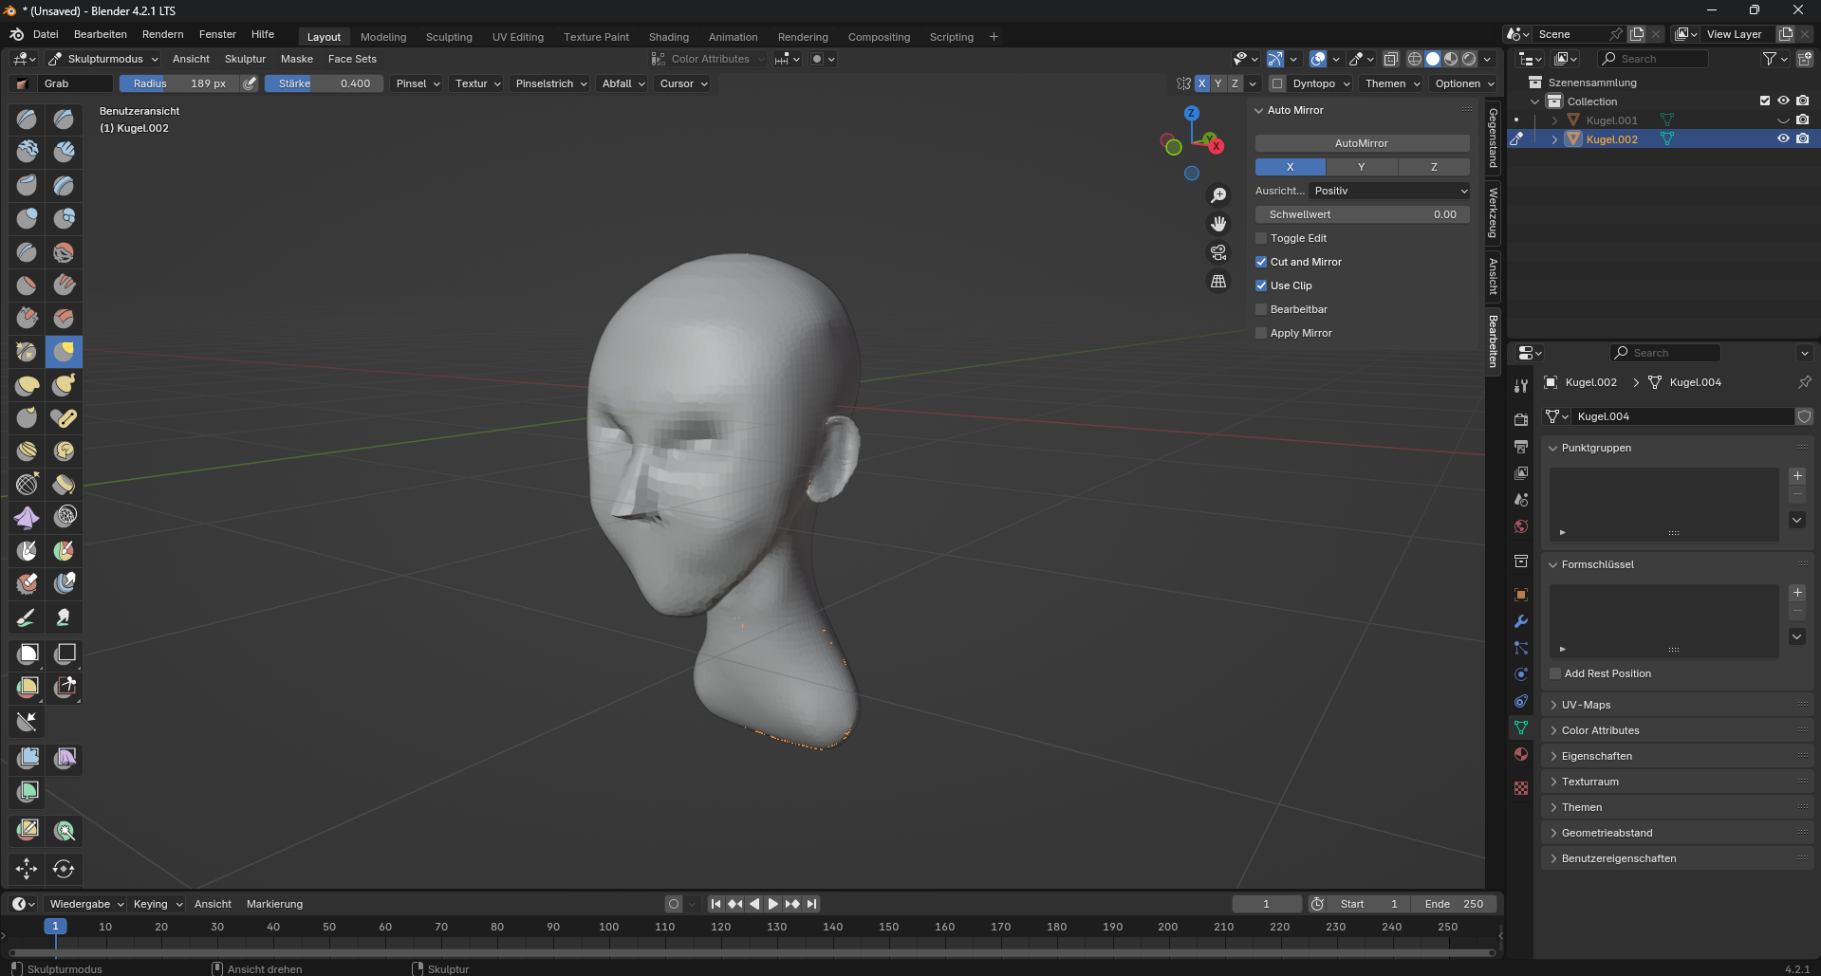The height and width of the screenshot is (976, 1821).
Task: Toggle the camera view icon
Action: point(1218,252)
